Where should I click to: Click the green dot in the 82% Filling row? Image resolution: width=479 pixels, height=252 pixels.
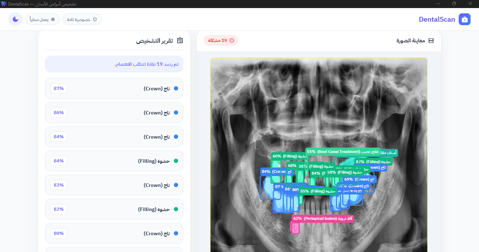[176, 209]
